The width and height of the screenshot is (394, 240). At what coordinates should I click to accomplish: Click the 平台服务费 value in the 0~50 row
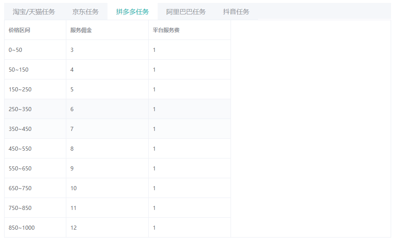[x=189, y=50]
